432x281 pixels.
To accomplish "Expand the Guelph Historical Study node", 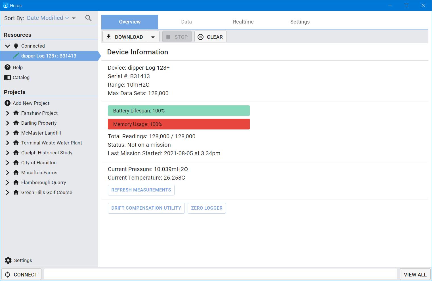I will pyautogui.click(x=8, y=153).
